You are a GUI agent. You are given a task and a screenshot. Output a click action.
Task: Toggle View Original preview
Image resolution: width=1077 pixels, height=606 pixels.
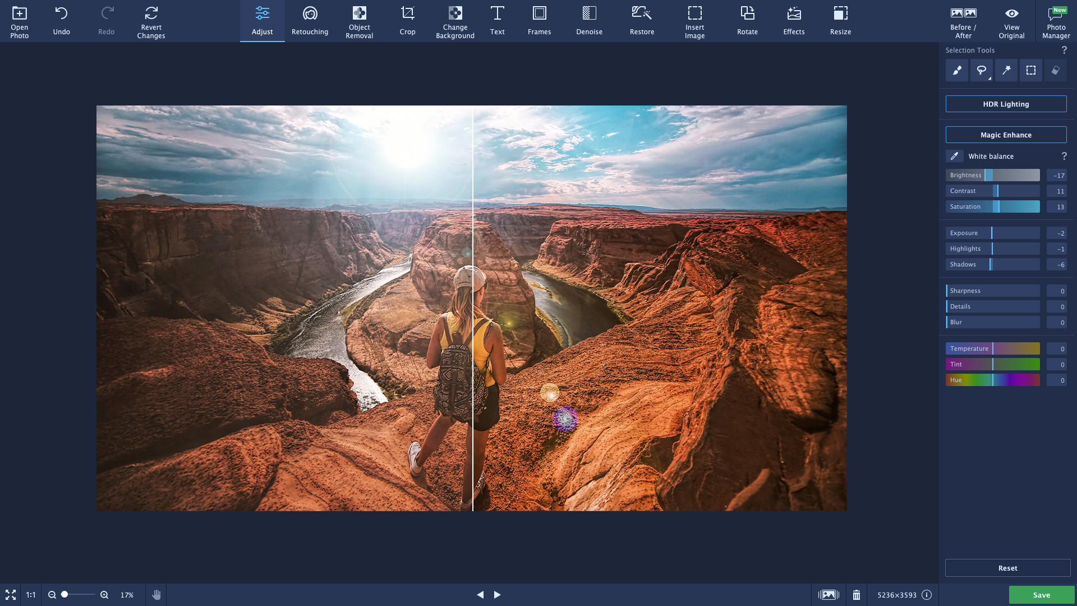pos(1011,21)
